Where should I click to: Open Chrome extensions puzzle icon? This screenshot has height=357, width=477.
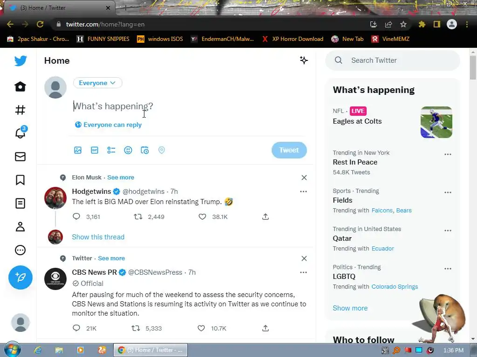pos(422,24)
